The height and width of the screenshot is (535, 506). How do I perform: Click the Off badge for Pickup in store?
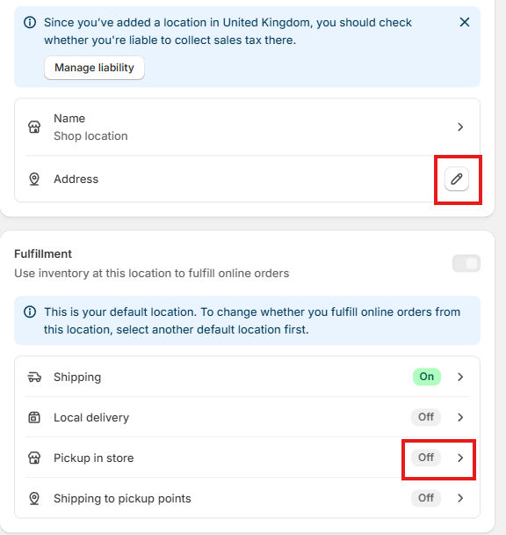point(426,458)
